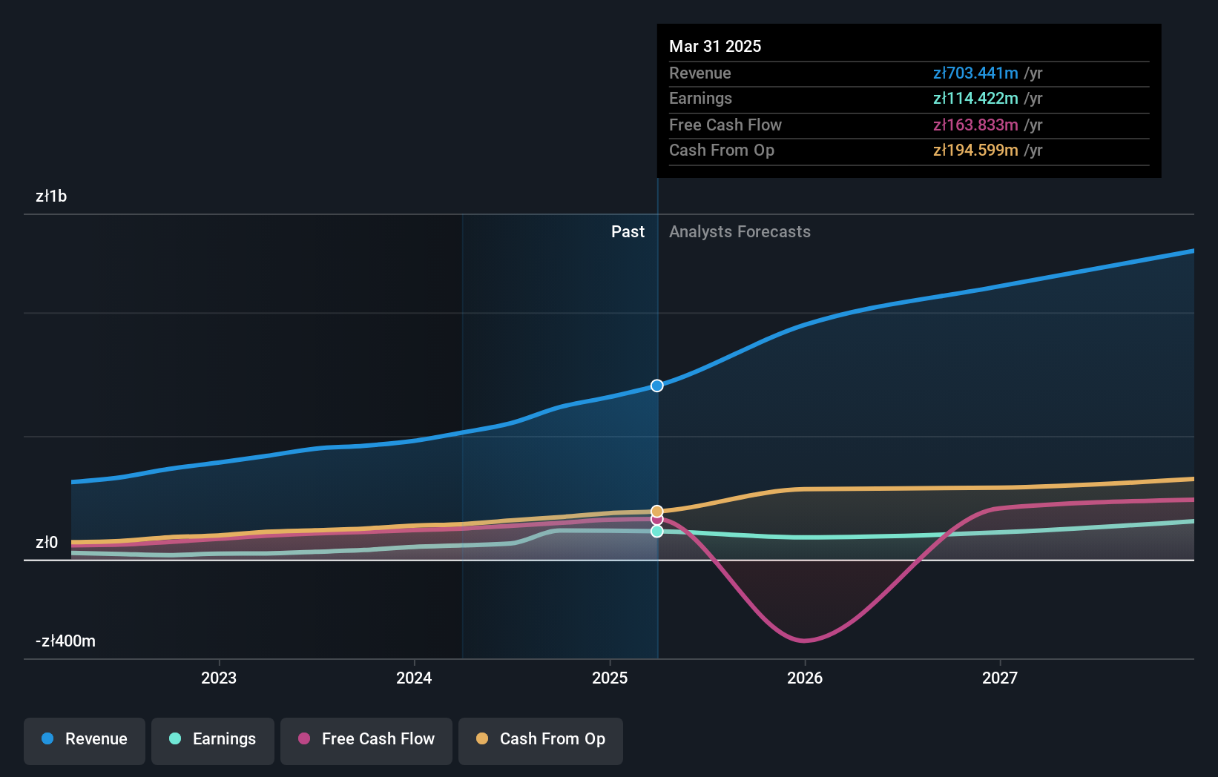Click the zł1b y-axis label
This screenshot has height=777, width=1218.
[x=51, y=196]
